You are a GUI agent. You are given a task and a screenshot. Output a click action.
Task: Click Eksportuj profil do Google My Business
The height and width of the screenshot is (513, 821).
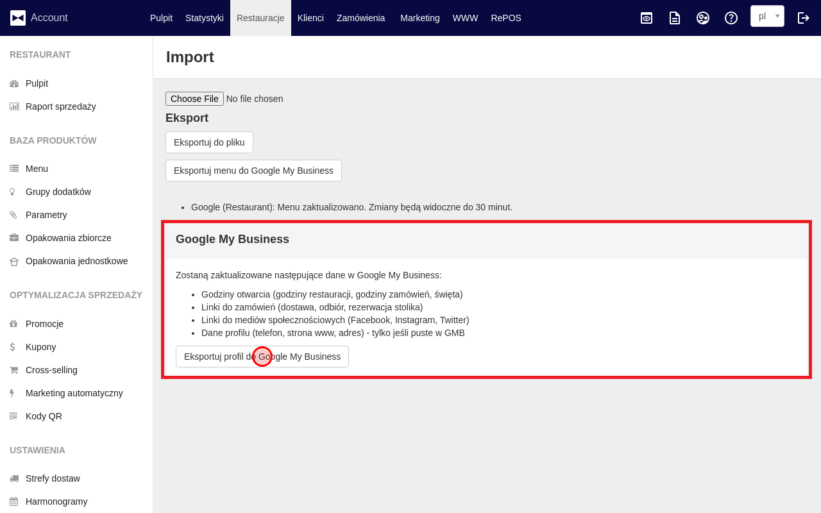[262, 357]
